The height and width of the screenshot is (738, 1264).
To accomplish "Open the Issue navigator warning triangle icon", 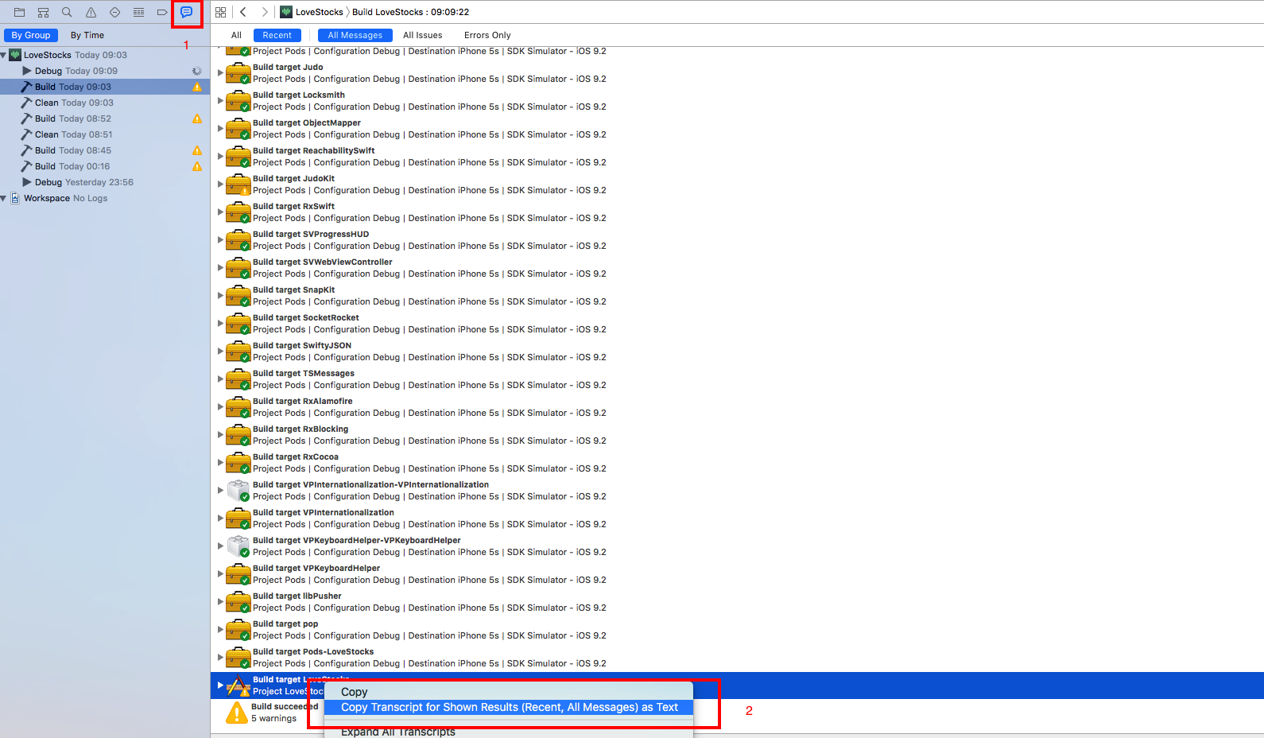I will coord(91,12).
